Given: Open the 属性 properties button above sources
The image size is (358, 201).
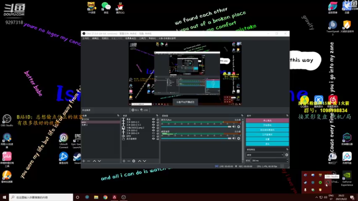Looking at the screenshot, I should pos(135,110).
